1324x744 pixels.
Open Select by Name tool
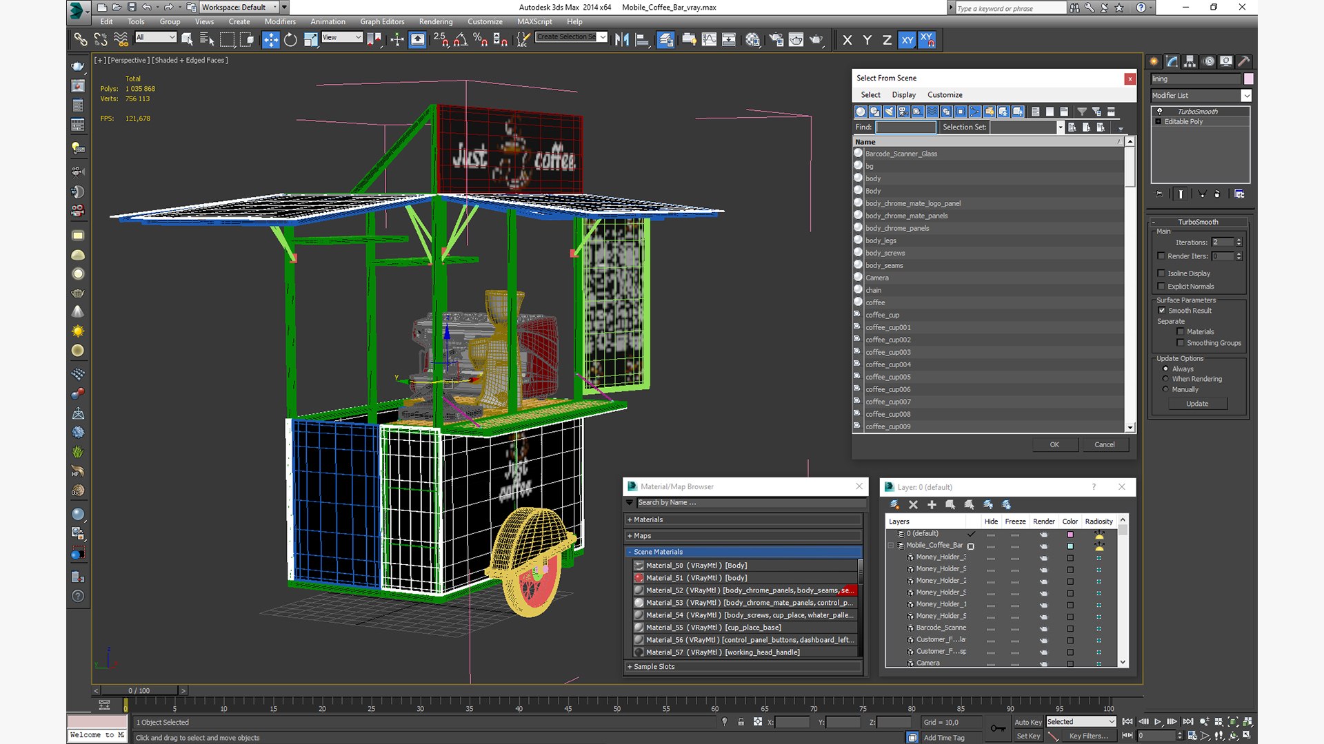pos(206,40)
